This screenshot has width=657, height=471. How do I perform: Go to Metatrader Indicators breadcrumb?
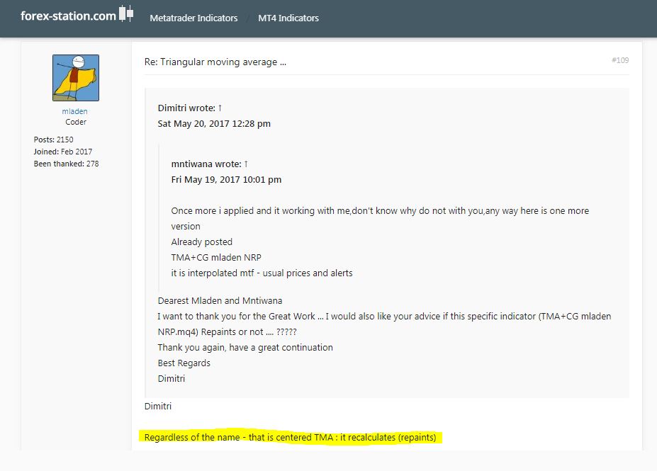tap(193, 18)
